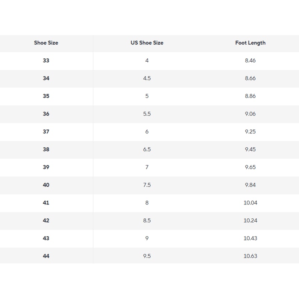
Task: Click the Shoe Size column header
Action: 46,43
